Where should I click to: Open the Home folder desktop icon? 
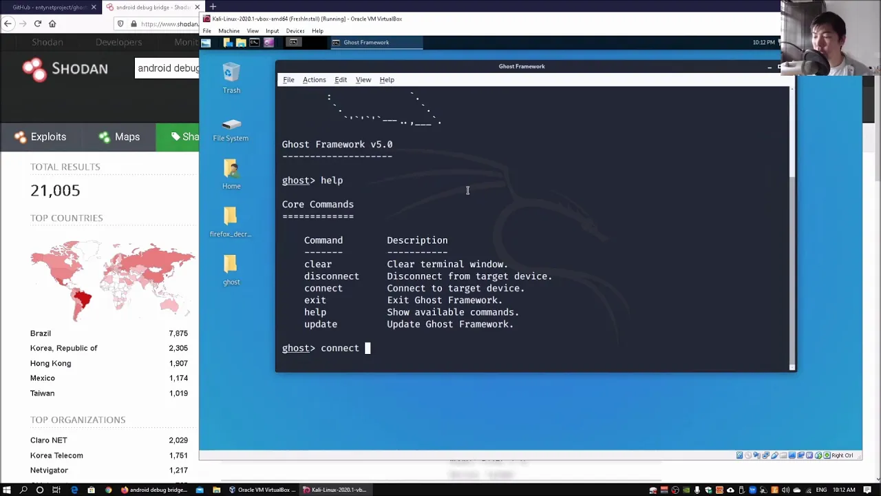[x=231, y=174]
